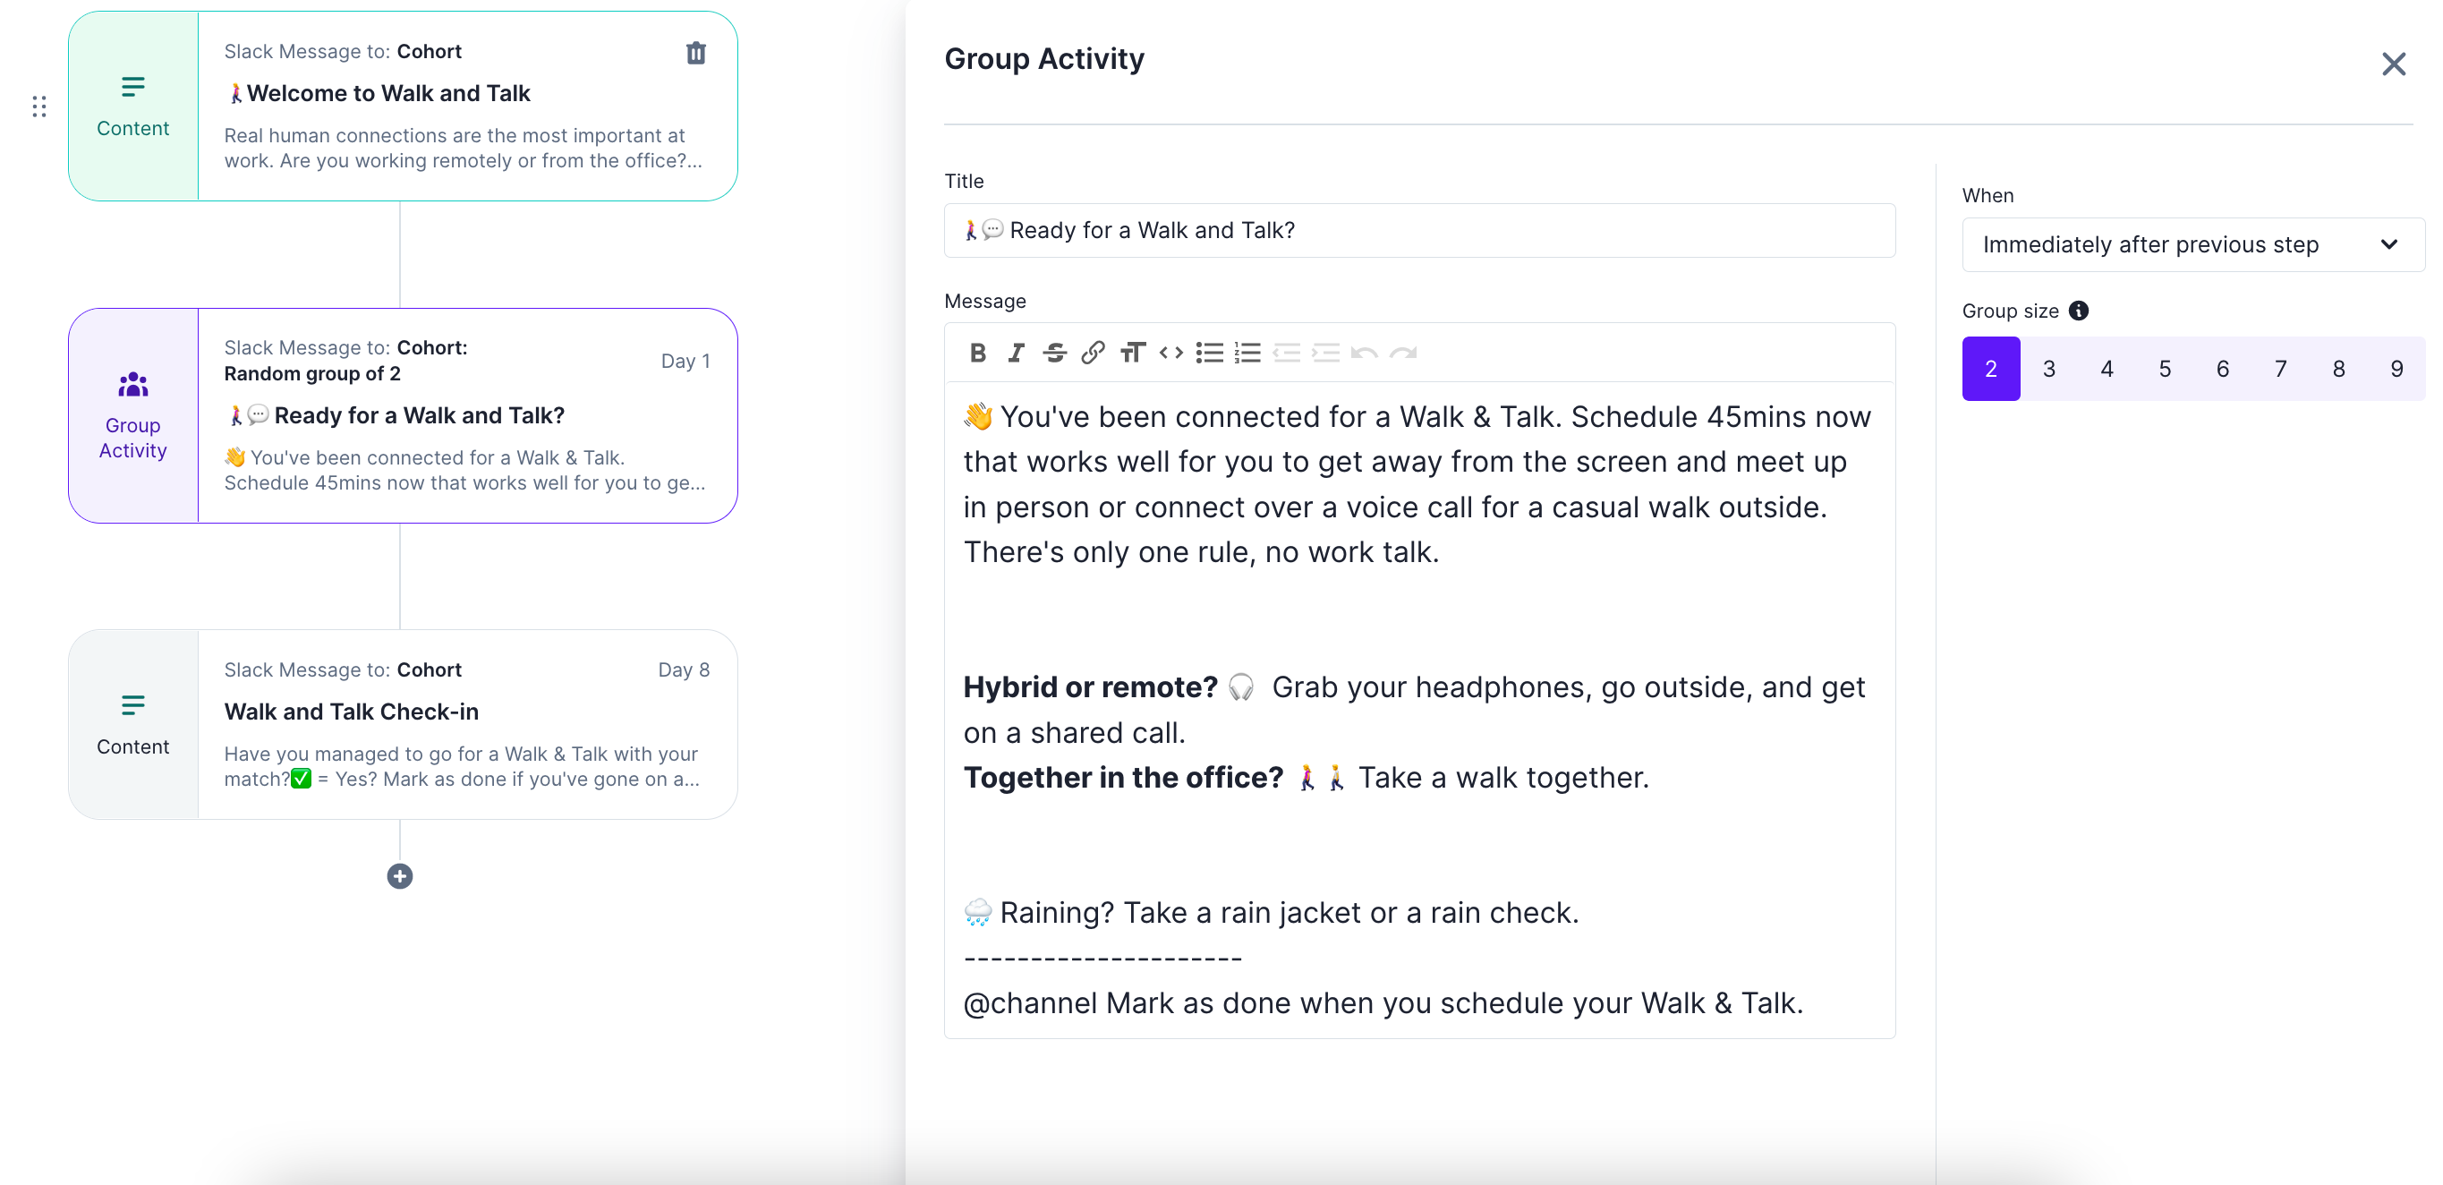Open the When timing dropdown
Image resolution: width=2443 pixels, height=1185 pixels.
pos(2191,244)
